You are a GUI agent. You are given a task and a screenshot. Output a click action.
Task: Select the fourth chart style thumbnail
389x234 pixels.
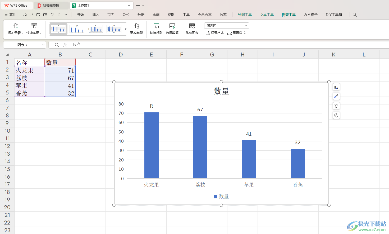114,29
